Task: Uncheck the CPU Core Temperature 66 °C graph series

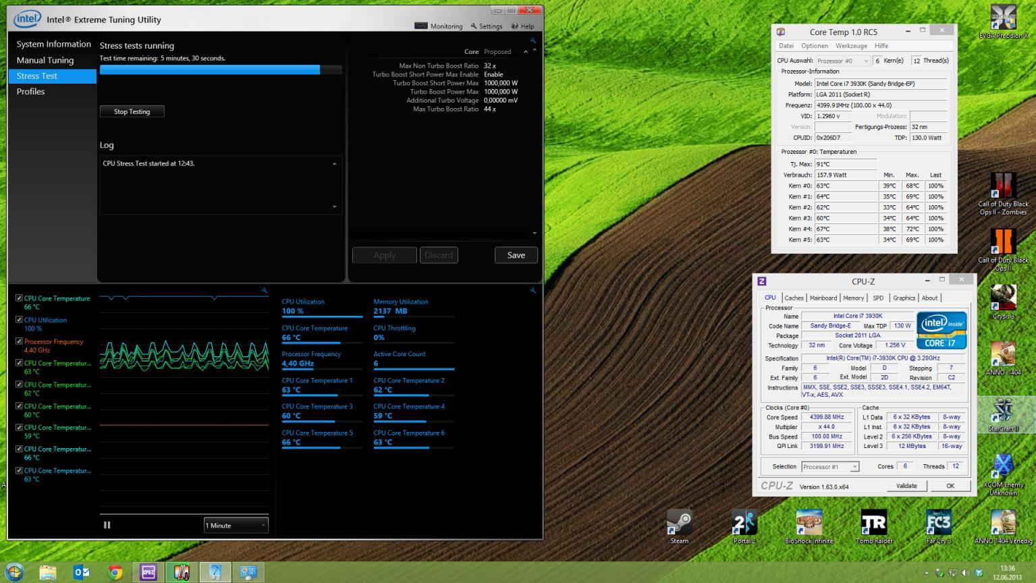Action: 19,298
